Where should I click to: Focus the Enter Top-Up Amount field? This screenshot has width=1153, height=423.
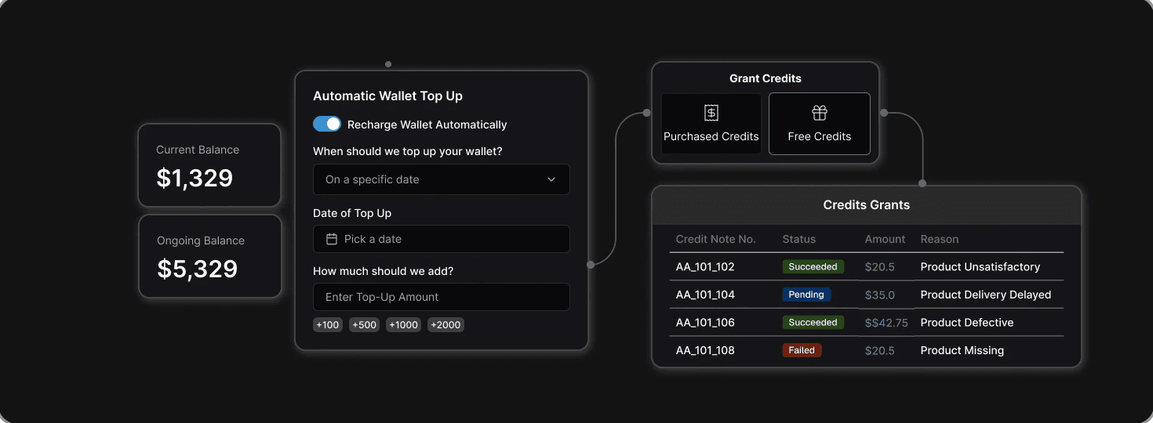pyautogui.click(x=441, y=297)
